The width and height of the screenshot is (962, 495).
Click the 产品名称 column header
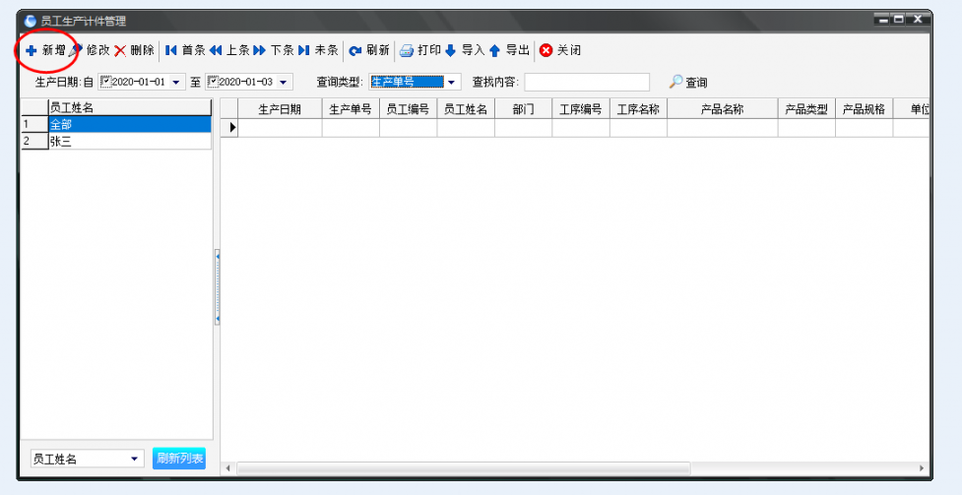click(723, 109)
